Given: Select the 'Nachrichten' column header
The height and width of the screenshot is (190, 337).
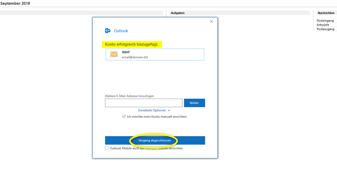Looking at the screenshot, I should 326,13.
